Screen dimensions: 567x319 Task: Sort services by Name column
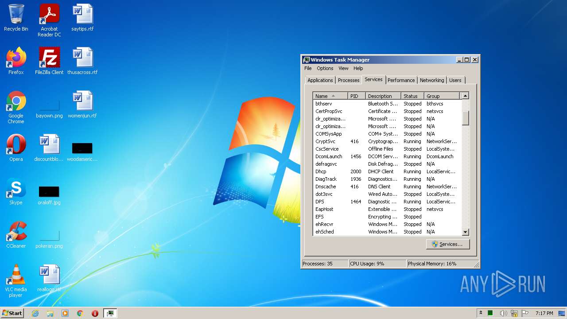tap(330, 96)
